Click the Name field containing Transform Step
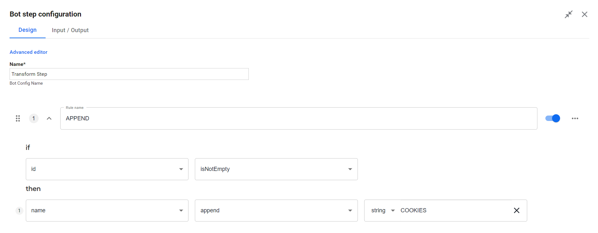The height and width of the screenshot is (233, 598). pyautogui.click(x=129, y=74)
